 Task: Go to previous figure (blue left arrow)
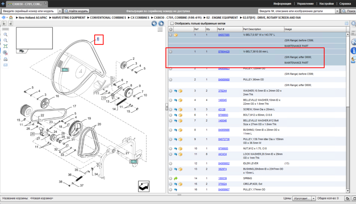(154, 23)
